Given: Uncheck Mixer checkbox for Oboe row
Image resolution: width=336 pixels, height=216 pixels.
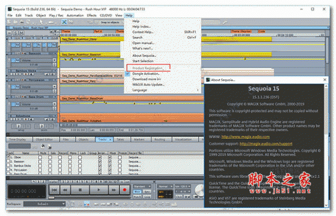Looking at the screenshot, I should click(110, 157).
